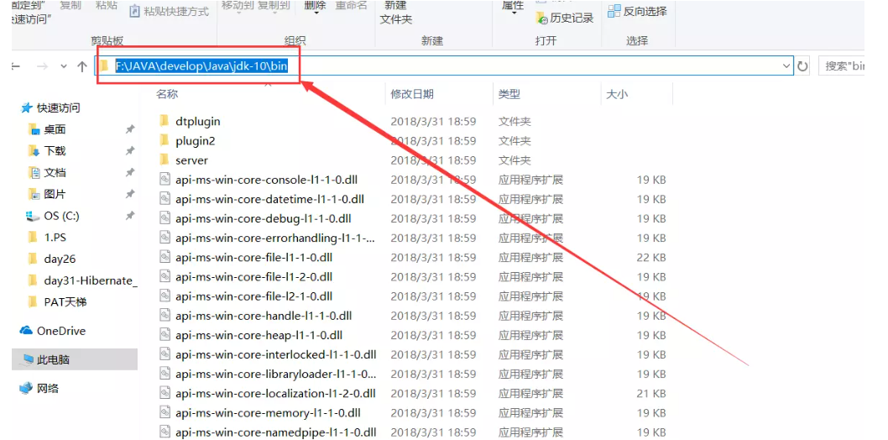Image resolution: width=888 pixels, height=440 pixels.
Task: Open 下载 downloads folder in sidebar
Action: point(48,150)
